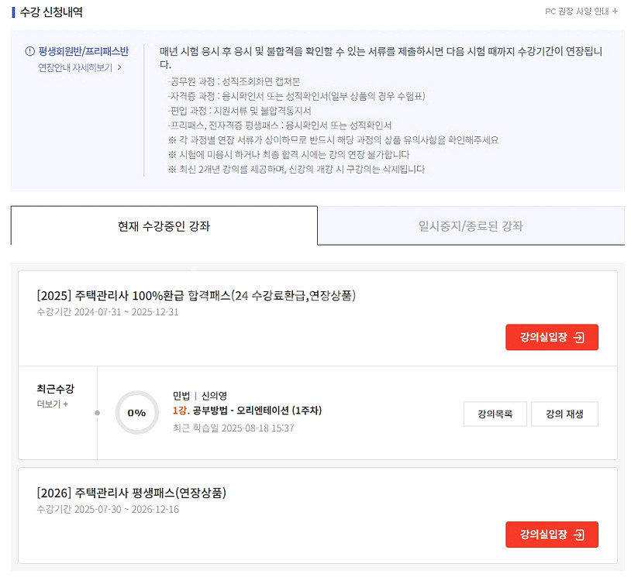Expand 더보기 under 최근수강
Image resolution: width=631 pixels, height=581 pixels.
(53, 404)
